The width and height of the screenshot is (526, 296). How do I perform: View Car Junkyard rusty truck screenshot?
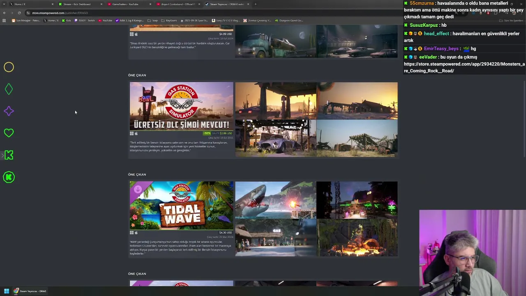click(275, 41)
